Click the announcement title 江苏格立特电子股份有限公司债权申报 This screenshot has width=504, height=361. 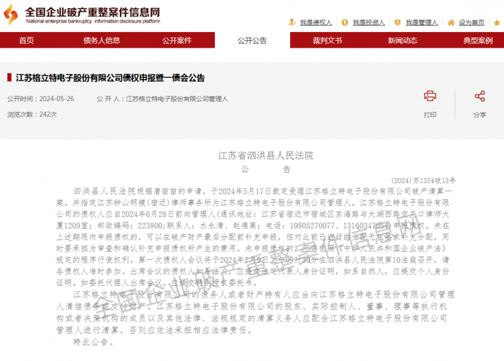point(110,78)
